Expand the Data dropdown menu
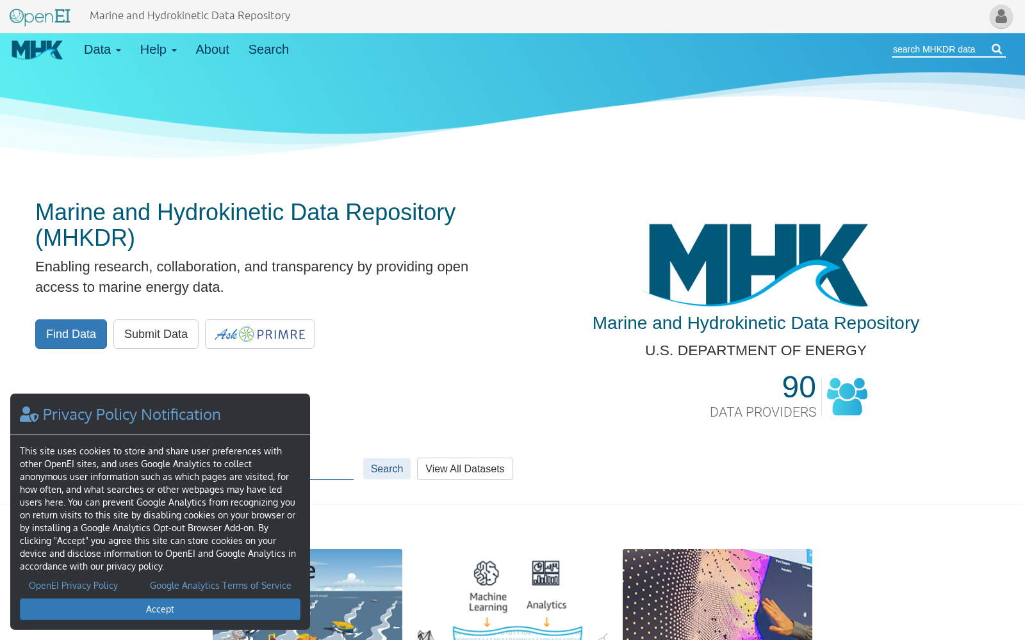The height and width of the screenshot is (640, 1025). click(x=102, y=49)
